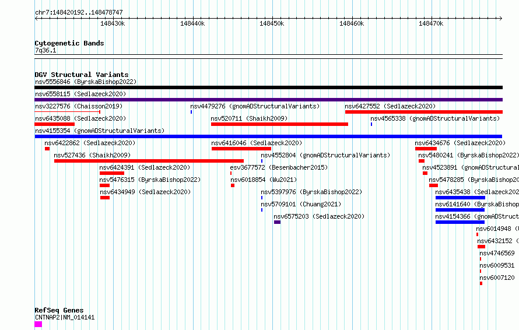This screenshot has width=519, height=330.
Task: Click the 148470k ruler tick label
Action: (431, 23)
